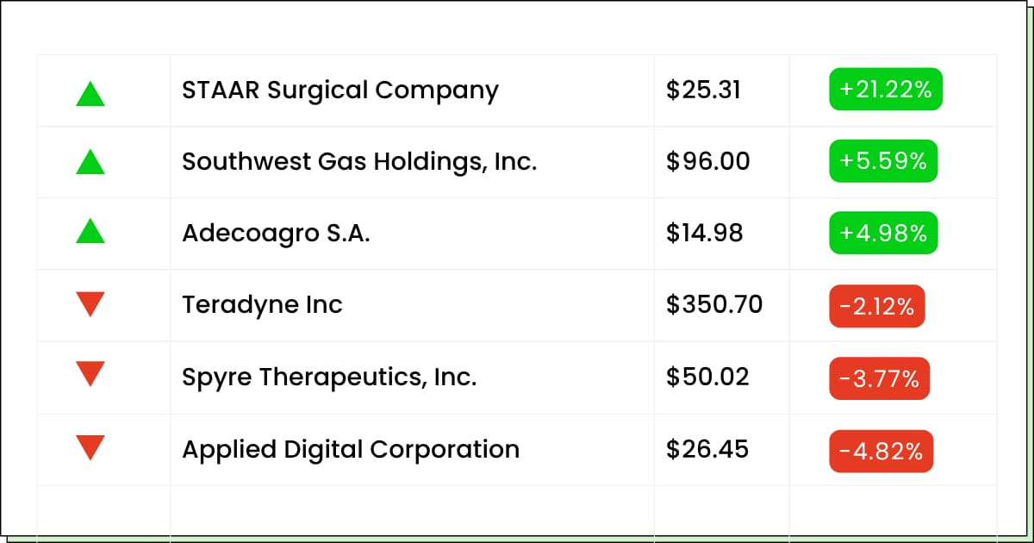Screen dimensions: 1034x543
Task: Select the +5.59% green badge
Action: [x=883, y=161]
